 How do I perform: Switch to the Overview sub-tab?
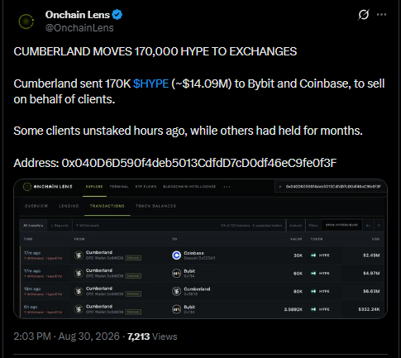pyautogui.click(x=36, y=206)
